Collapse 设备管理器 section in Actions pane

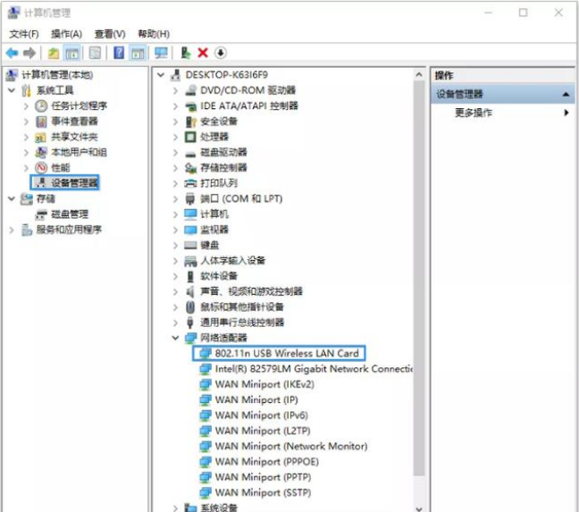pyautogui.click(x=566, y=95)
